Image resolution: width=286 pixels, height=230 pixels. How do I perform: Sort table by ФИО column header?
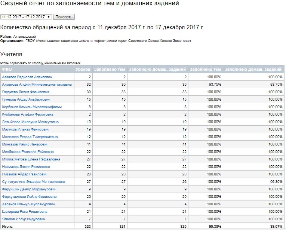7,69
